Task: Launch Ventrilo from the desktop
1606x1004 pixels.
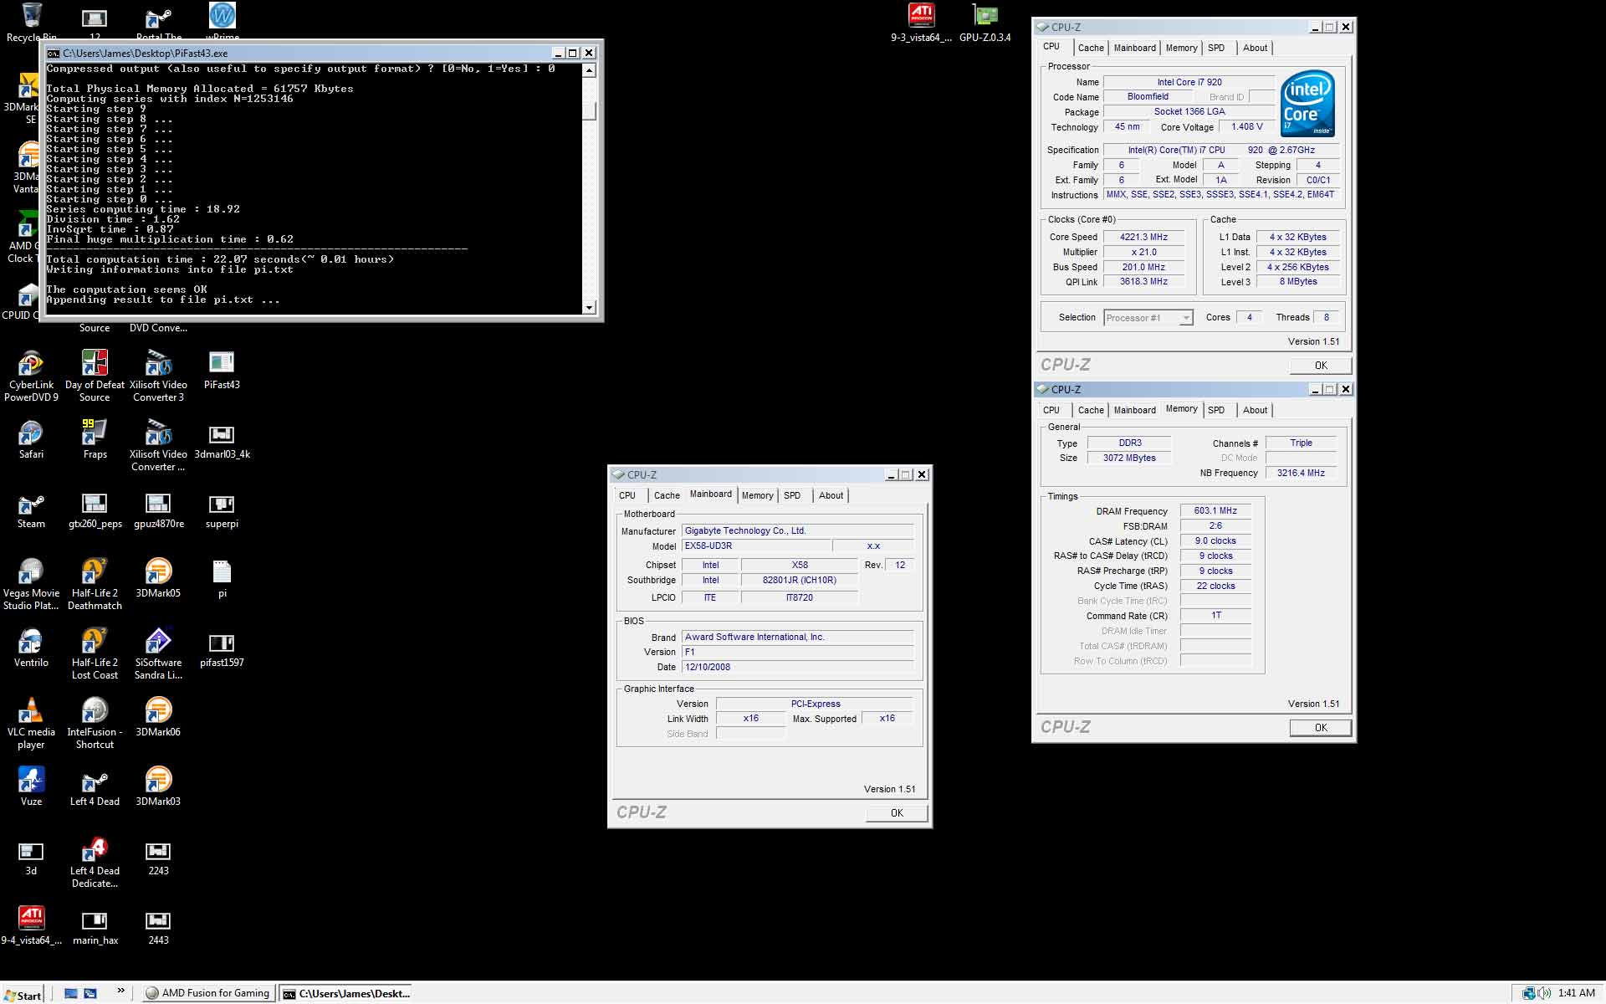Action: click(31, 641)
